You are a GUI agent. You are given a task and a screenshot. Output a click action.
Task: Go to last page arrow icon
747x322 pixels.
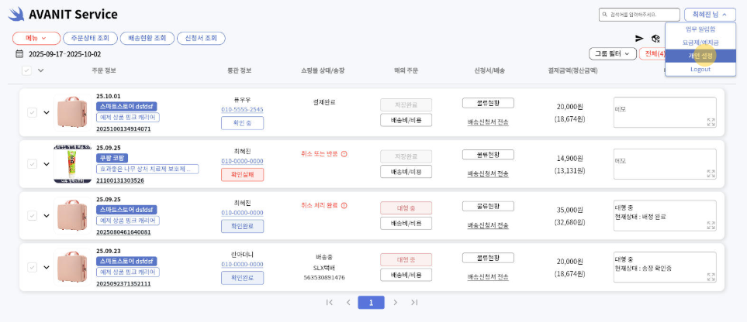click(414, 303)
